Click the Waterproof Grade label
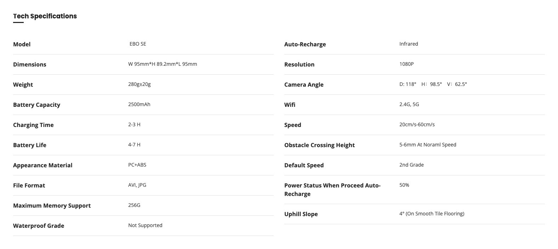Image resolution: width=558 pixels, height=249 pixels. (39, 226)
